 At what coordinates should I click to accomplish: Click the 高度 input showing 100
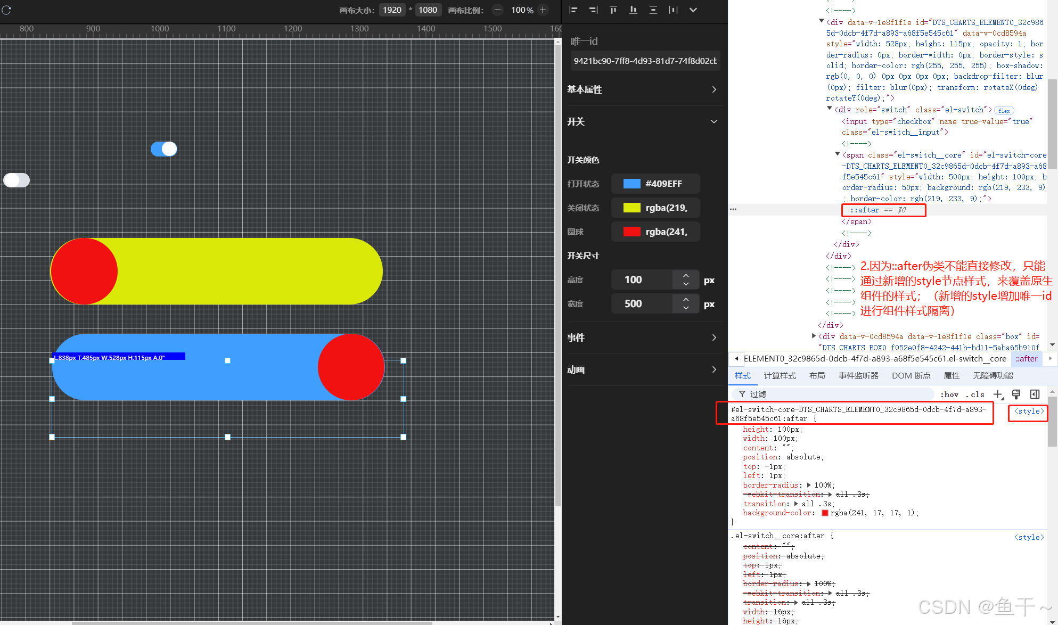tap(642, 280)
